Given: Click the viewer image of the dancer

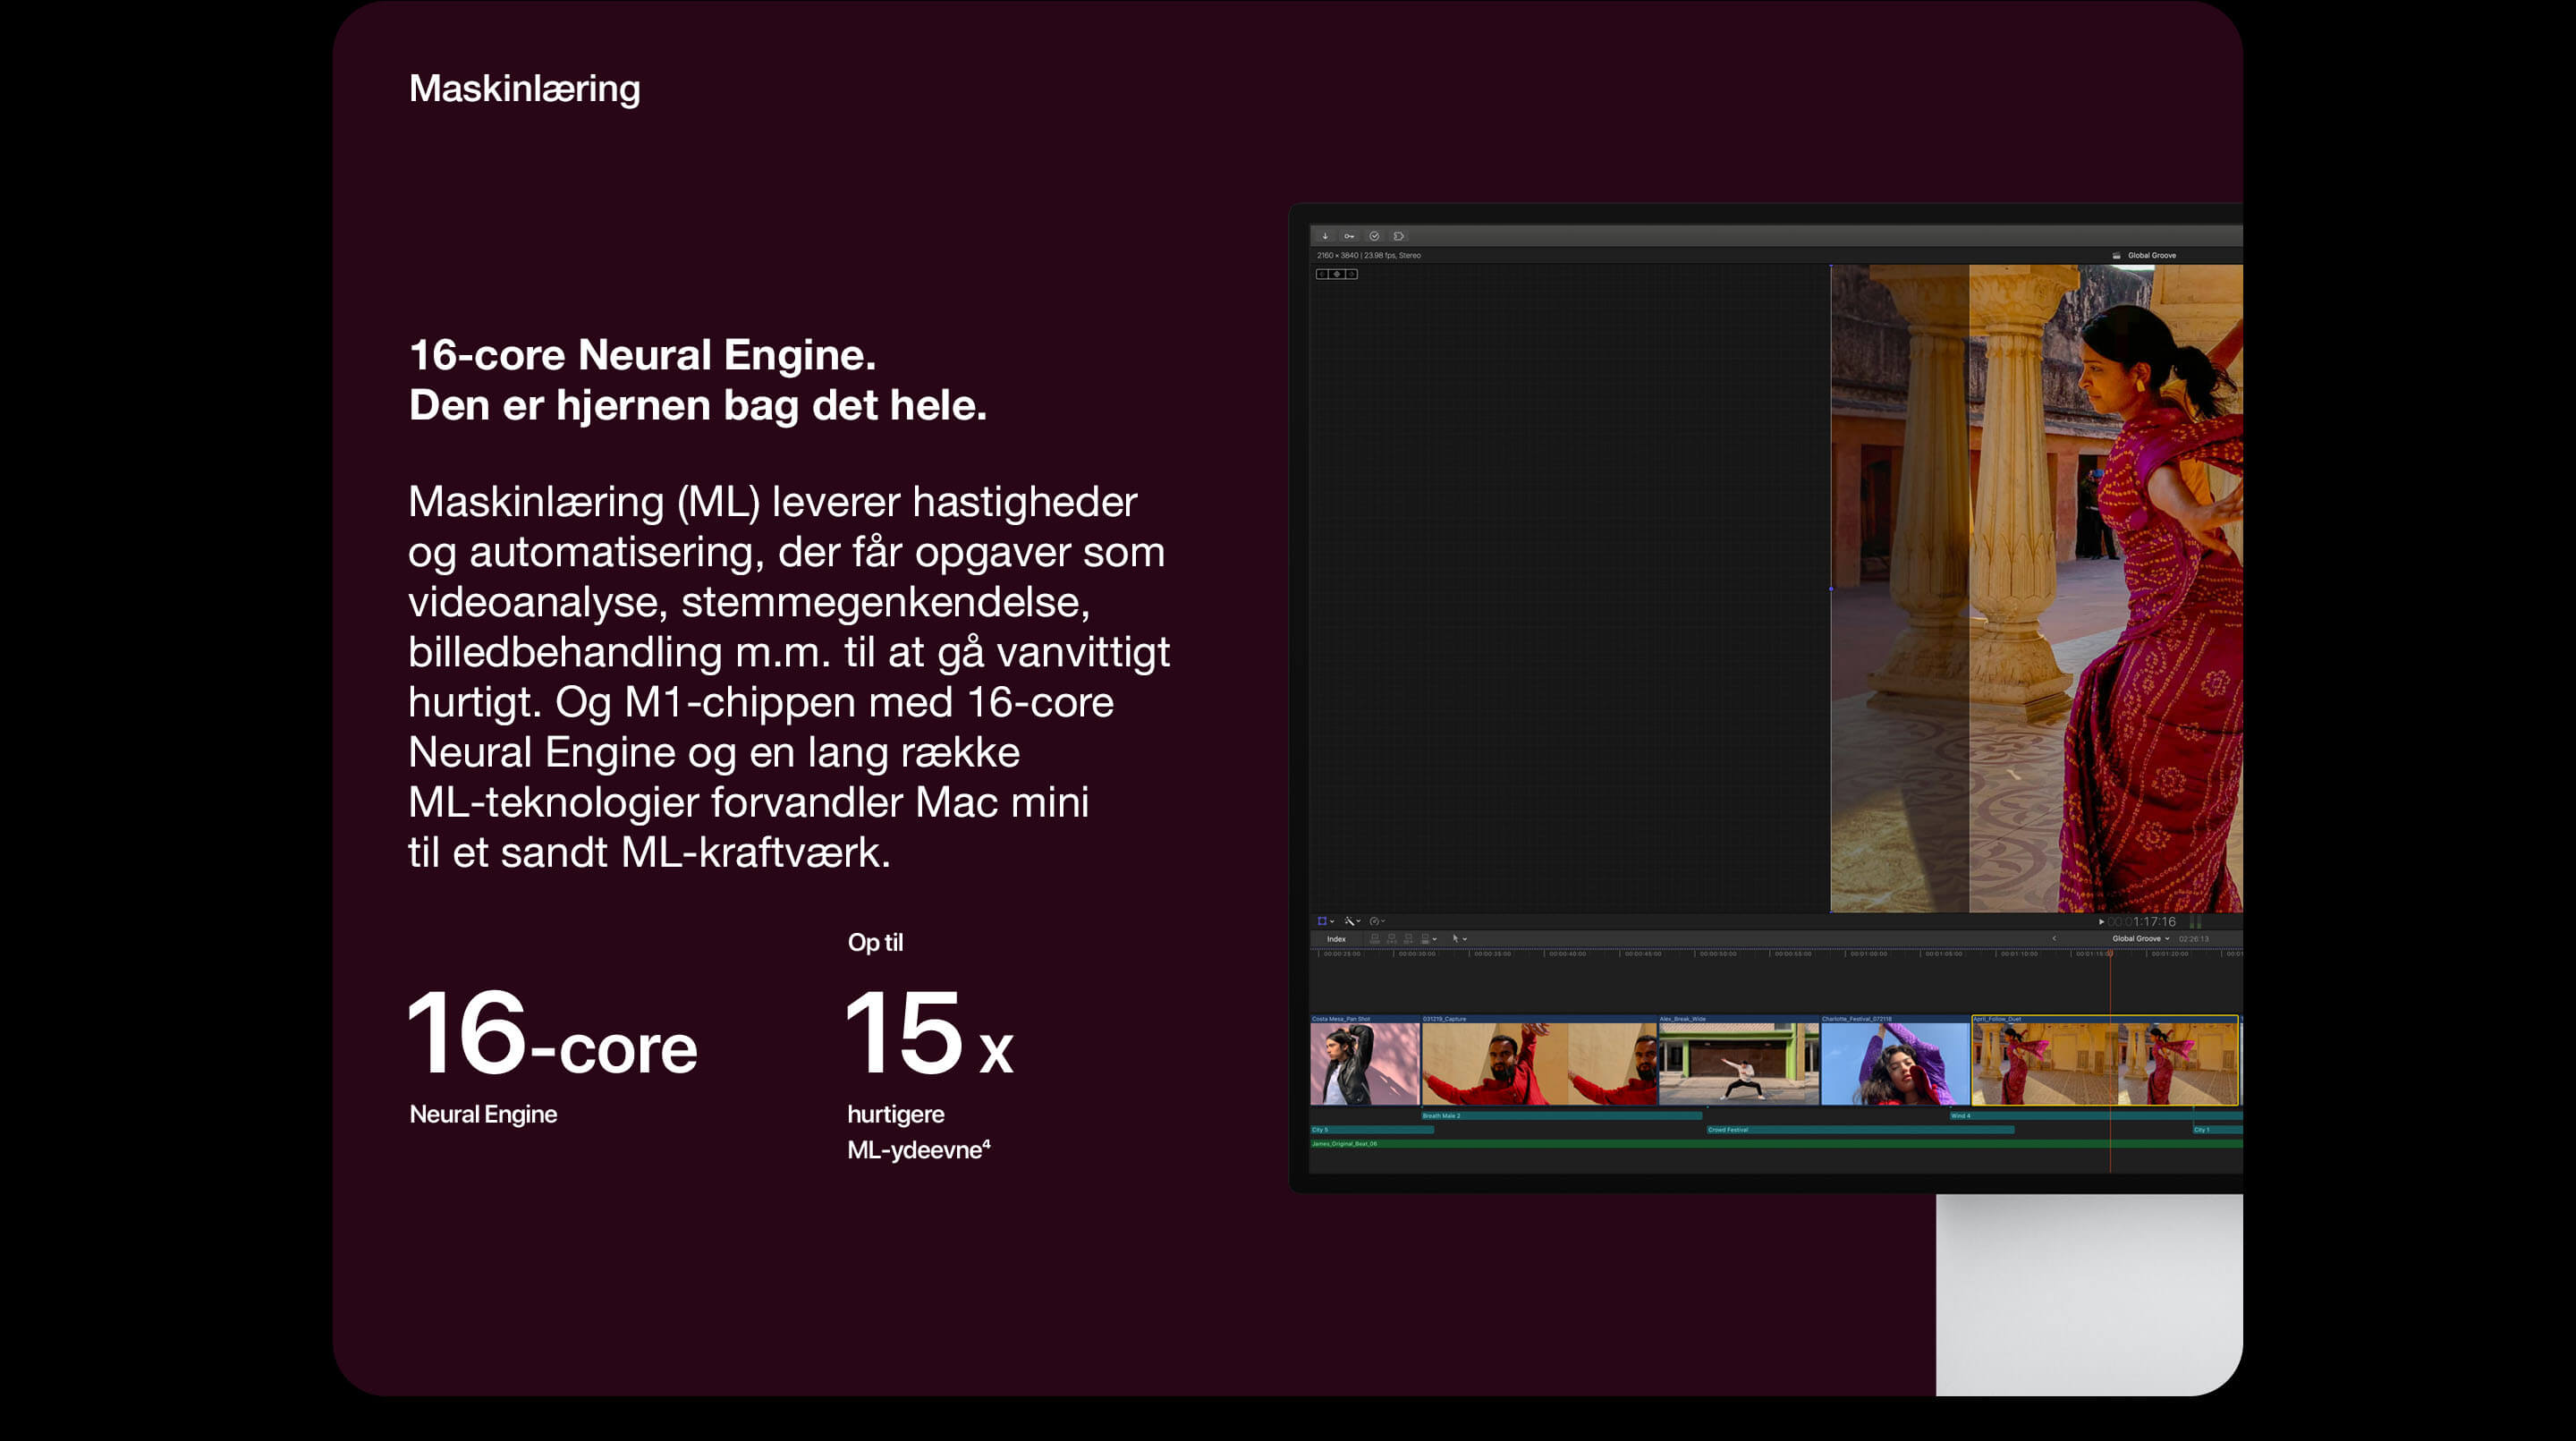Looking at the screenshot, I should pos(2036,588).
